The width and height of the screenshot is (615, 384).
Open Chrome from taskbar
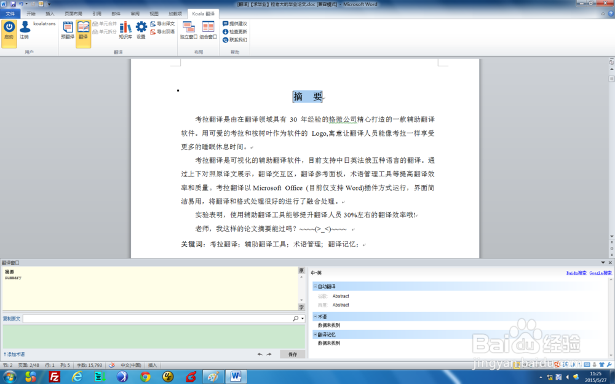(x=145, y=377)
